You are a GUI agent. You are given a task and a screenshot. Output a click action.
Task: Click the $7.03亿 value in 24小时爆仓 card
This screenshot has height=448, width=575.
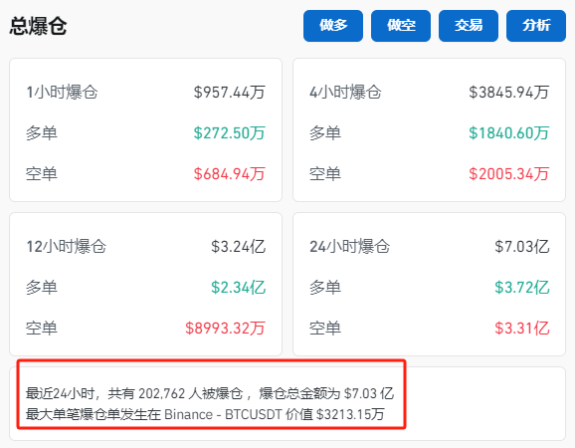click(522, 246)
